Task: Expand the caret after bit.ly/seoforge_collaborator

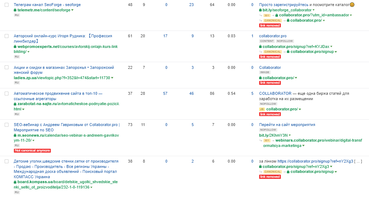Action: (x=314, y=10)
